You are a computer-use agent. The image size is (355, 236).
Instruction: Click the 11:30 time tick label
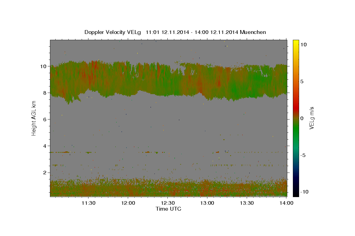pos(88,203)
